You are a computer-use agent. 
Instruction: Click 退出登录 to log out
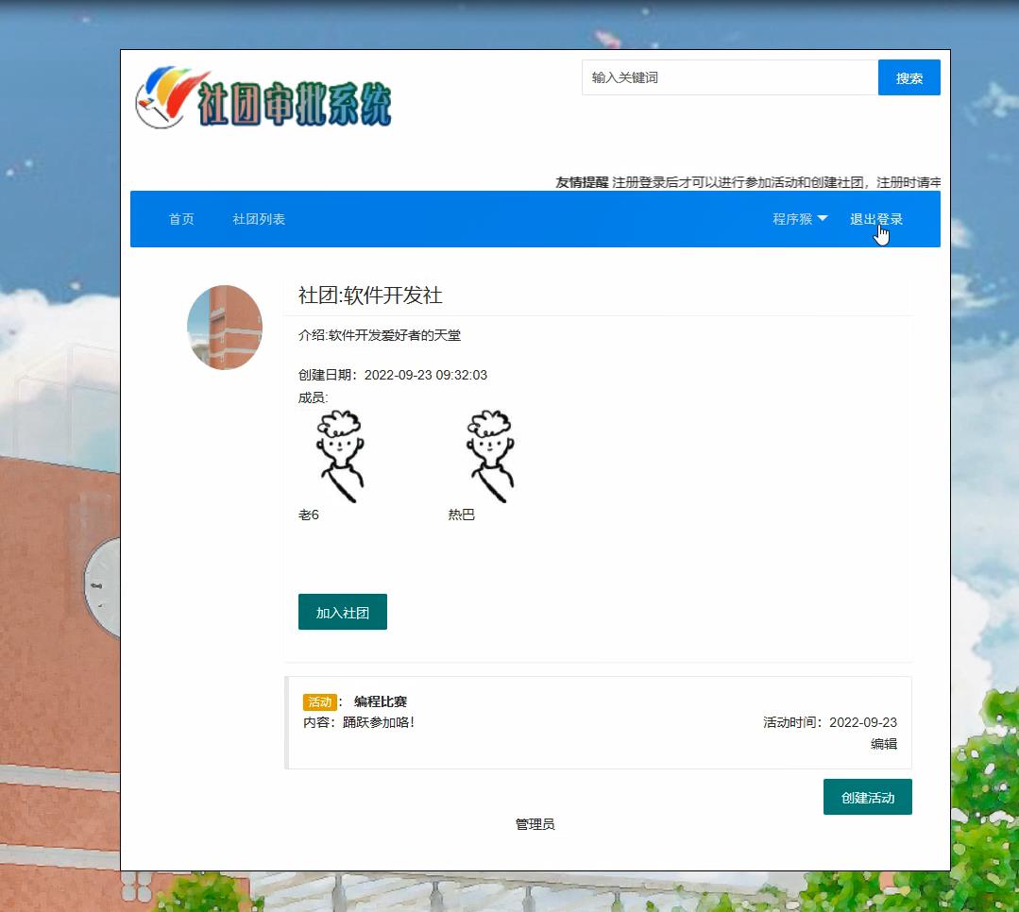tap(876, 219)
